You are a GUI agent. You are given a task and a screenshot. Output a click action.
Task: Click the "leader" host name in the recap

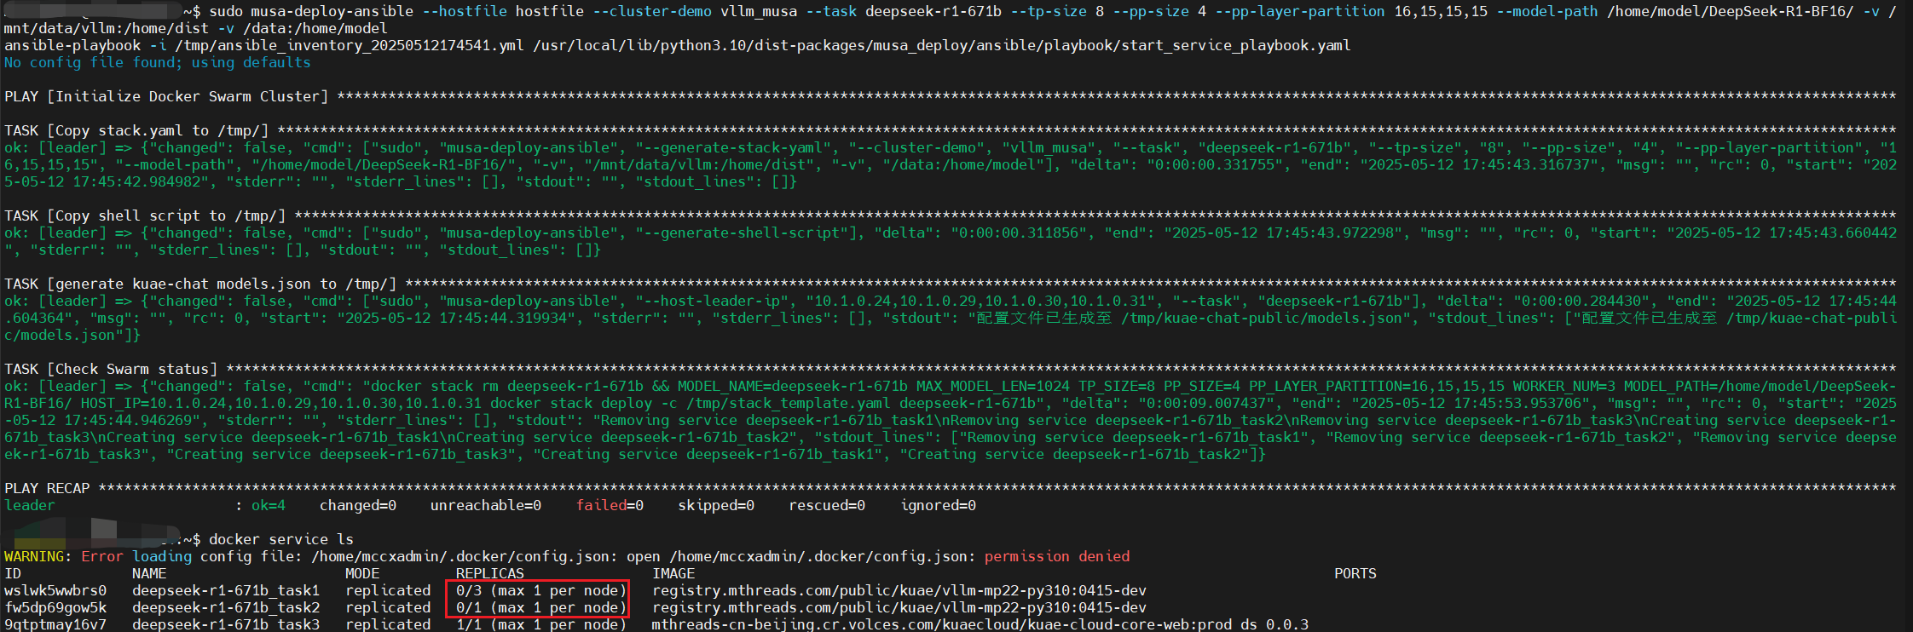30,505
